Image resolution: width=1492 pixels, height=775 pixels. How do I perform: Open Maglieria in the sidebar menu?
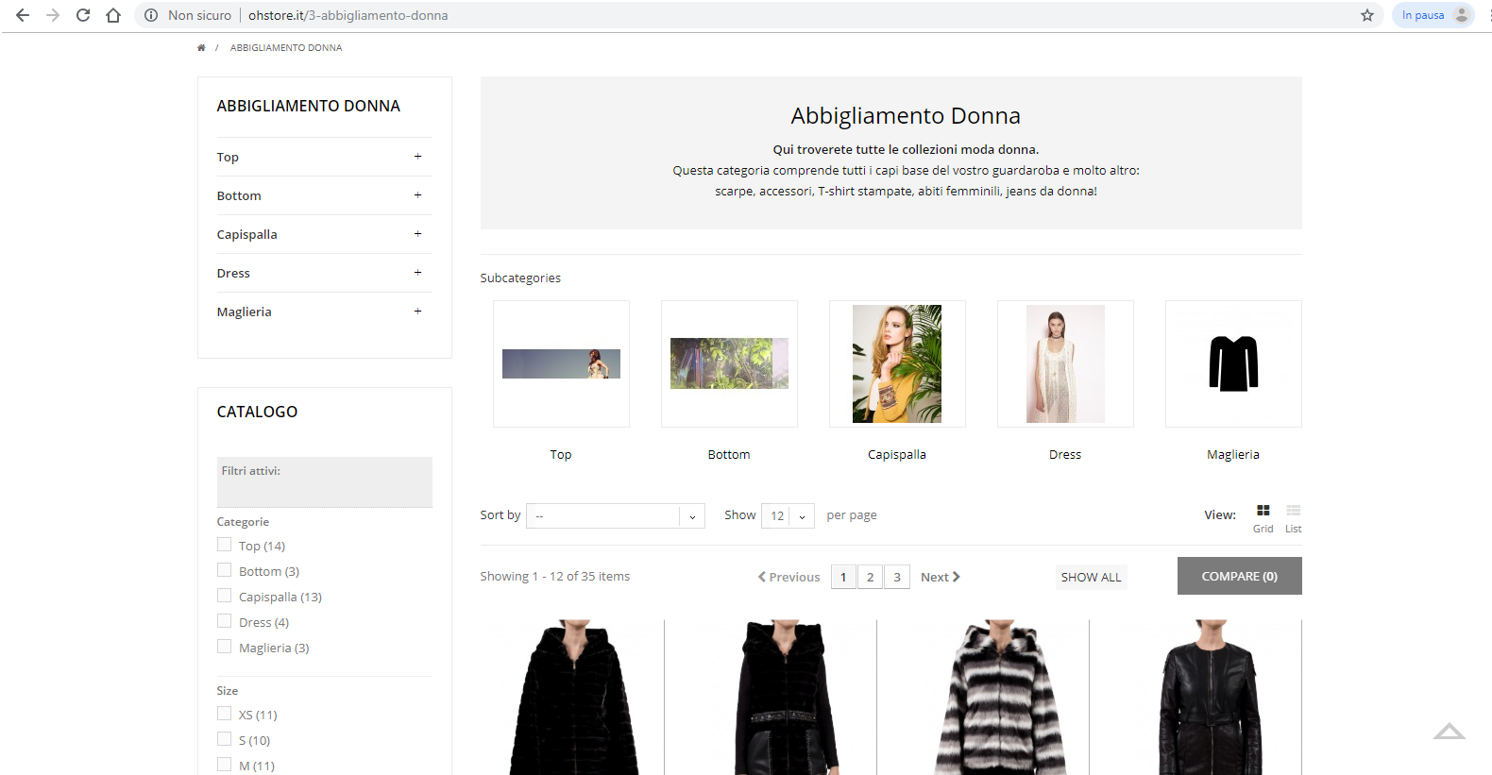click(244, 312)
